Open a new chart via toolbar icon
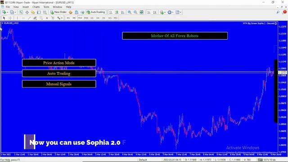This screenshot has height=162, width=288. [4, 12]
